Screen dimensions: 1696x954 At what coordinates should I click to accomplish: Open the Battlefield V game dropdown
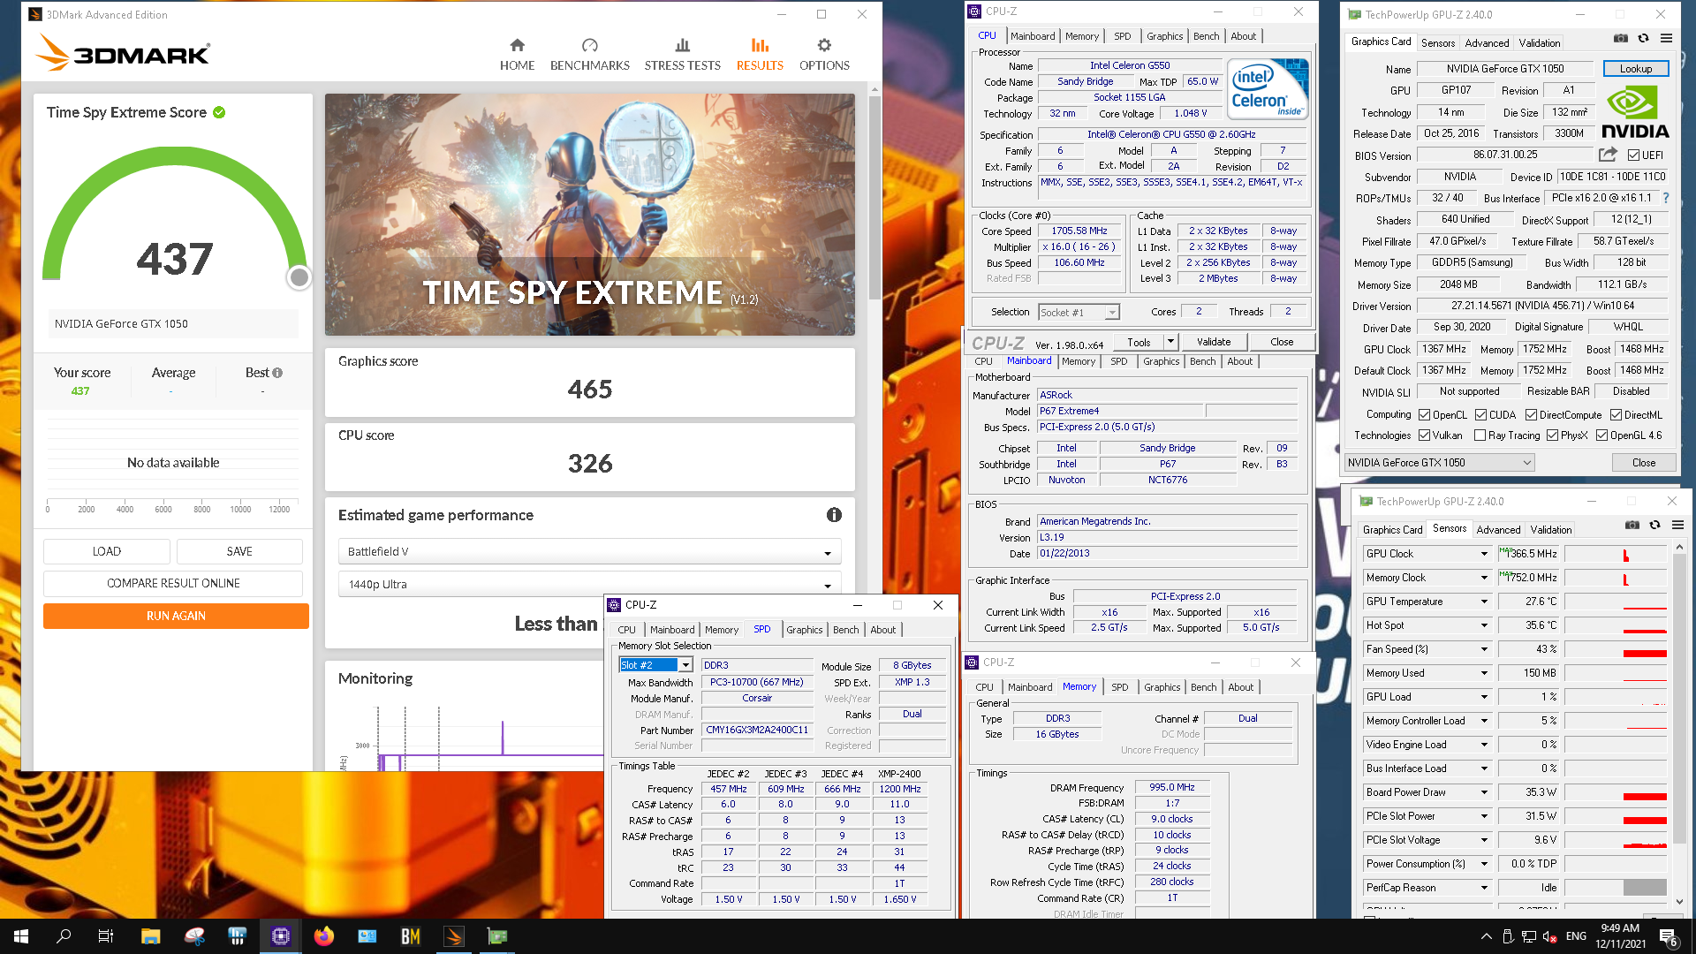589,552
